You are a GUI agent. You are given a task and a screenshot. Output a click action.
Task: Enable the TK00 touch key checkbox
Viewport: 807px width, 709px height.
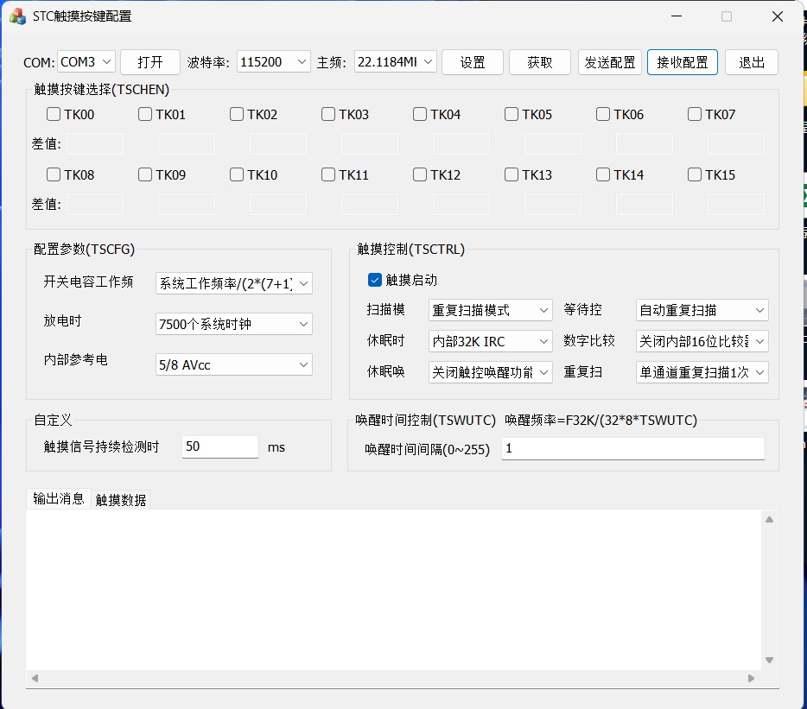click(x=54, y=114)
